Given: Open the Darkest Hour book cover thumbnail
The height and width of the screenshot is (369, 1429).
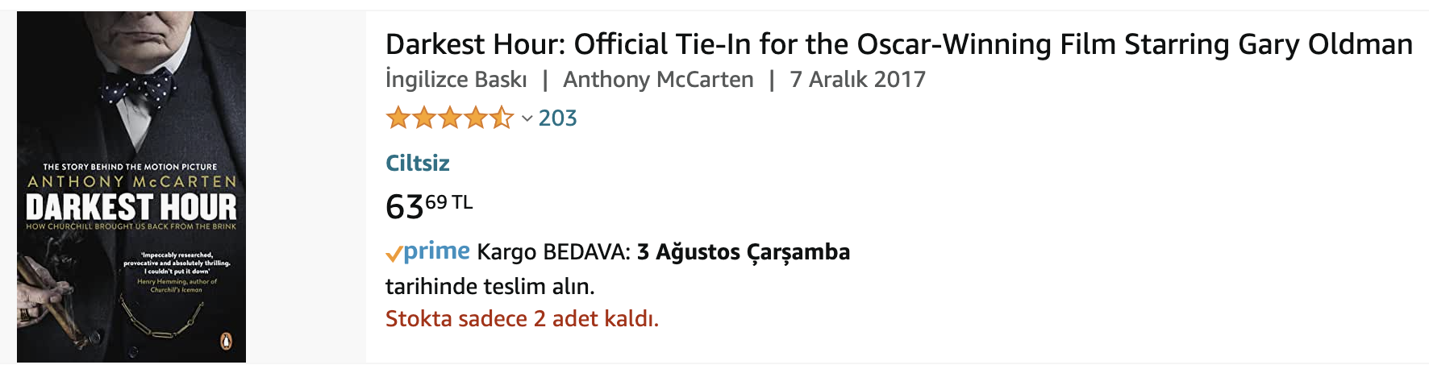Looking at the screenshot, I should tap(131, 187).
